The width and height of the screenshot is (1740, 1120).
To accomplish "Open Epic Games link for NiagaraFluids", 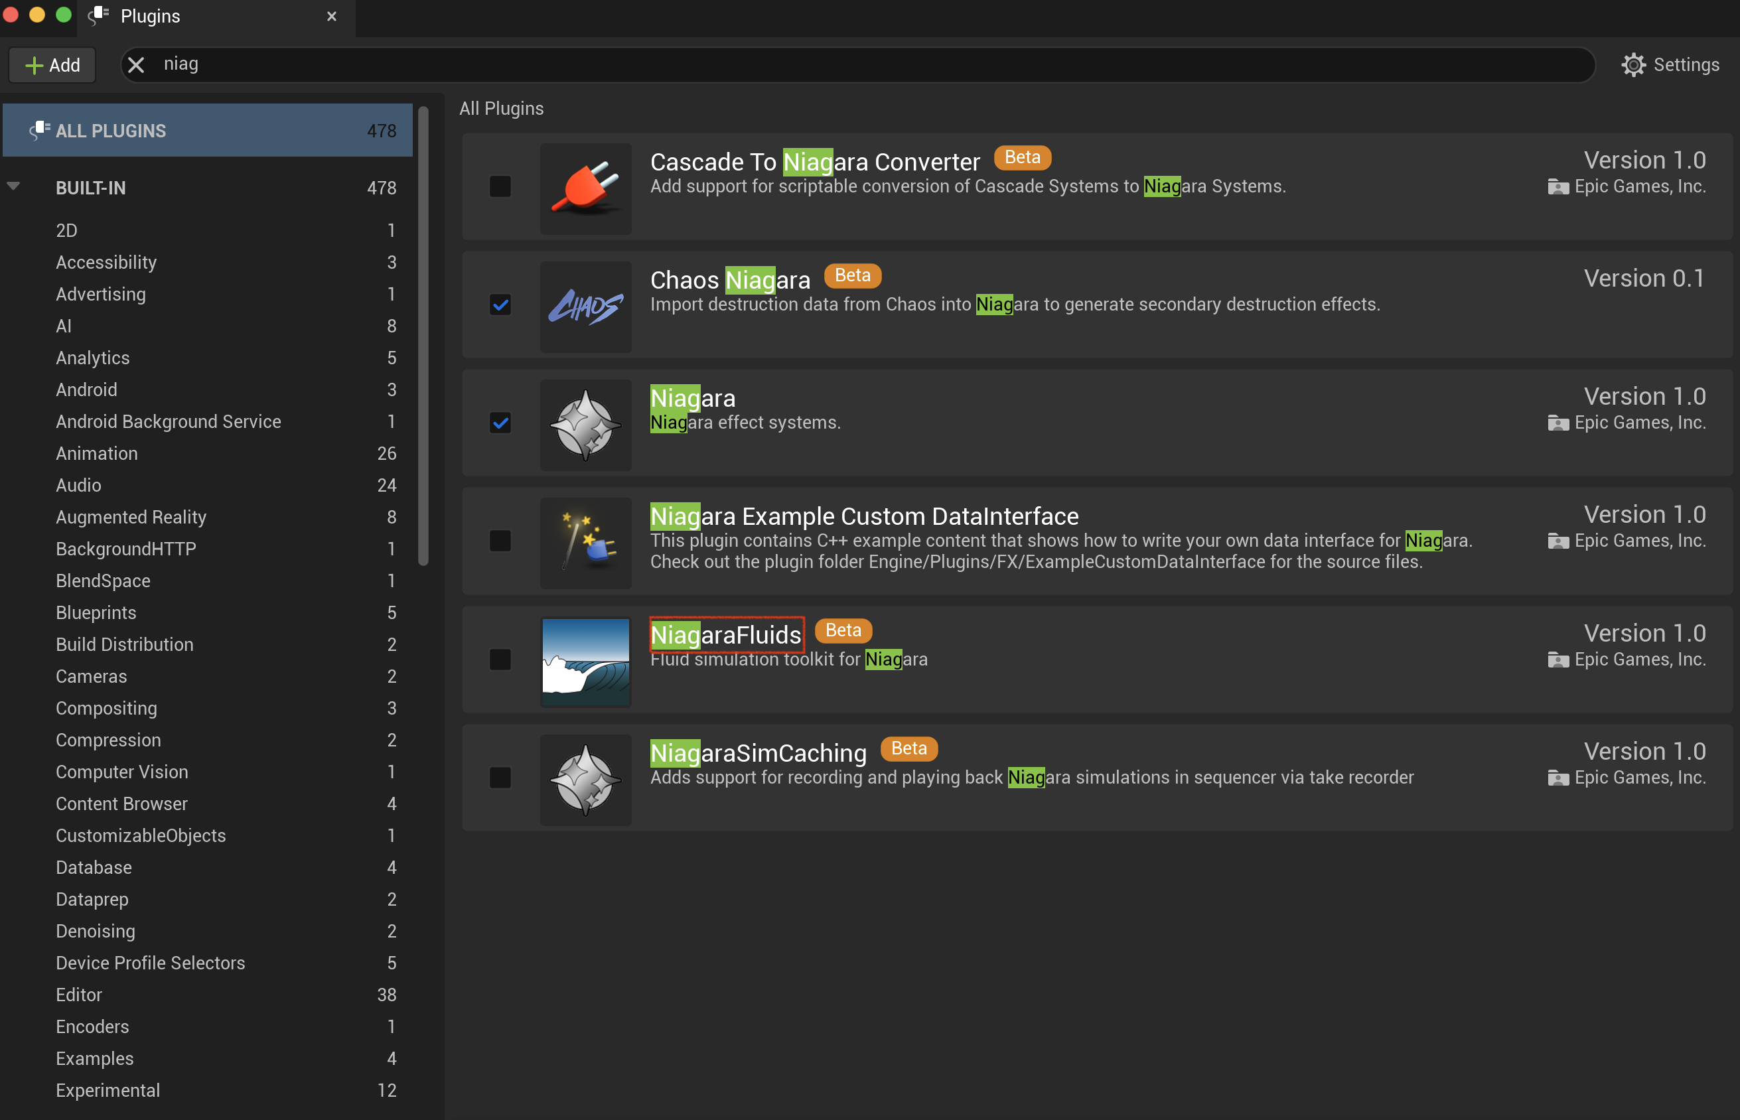I will [1627, 660].
